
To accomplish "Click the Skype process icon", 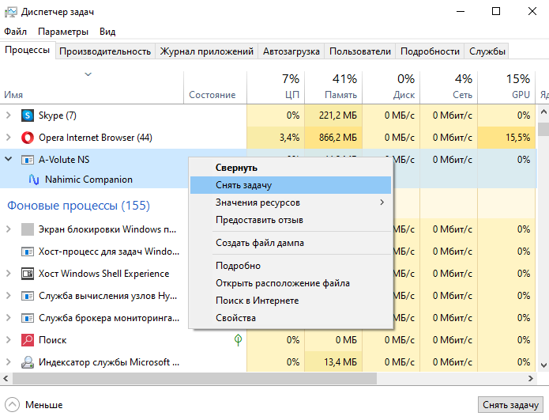I will (x=28, y=115).
